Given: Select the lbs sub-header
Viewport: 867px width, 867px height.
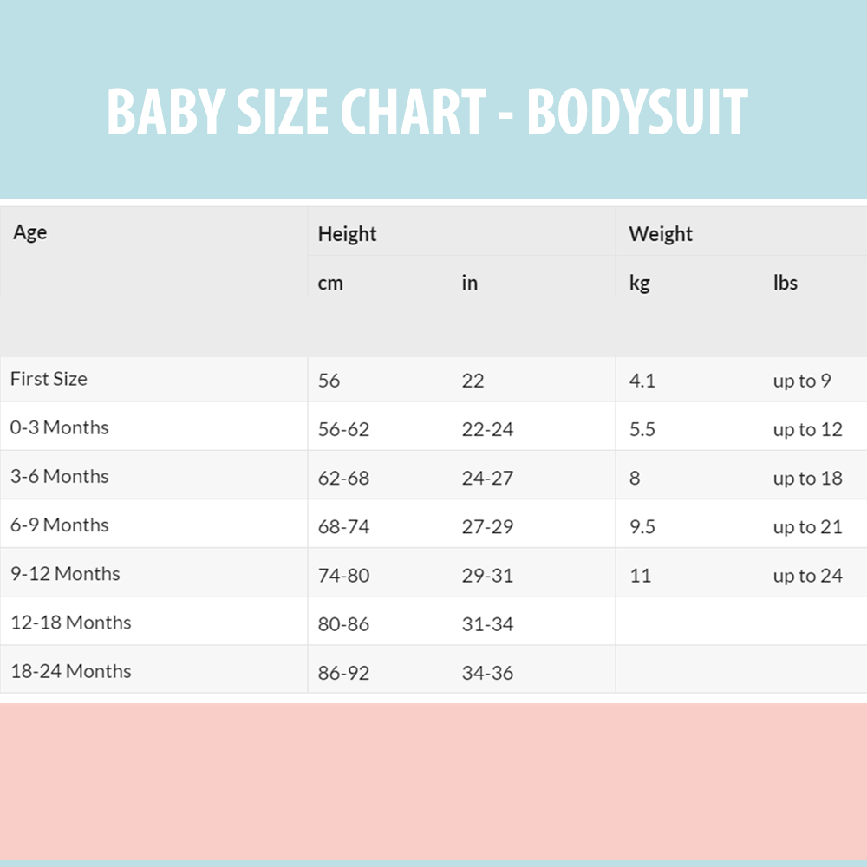Looking at the screenshot, I should [786, 284].
